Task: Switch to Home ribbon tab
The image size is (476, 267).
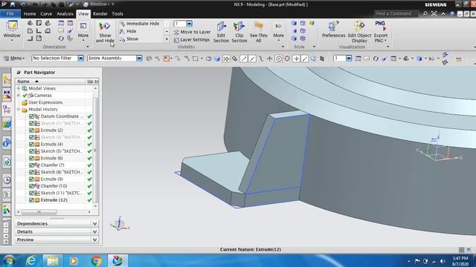Action: [30, 14]
